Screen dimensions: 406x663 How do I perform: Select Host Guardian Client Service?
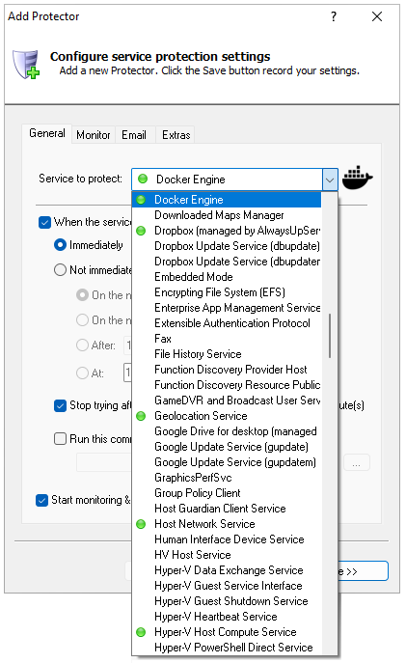227,509
